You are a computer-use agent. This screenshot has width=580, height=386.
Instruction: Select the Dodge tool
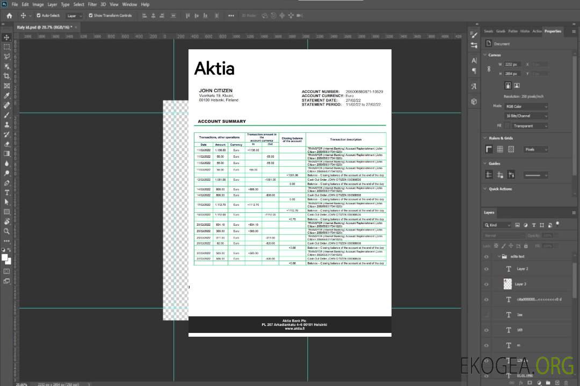pos(6,173)
